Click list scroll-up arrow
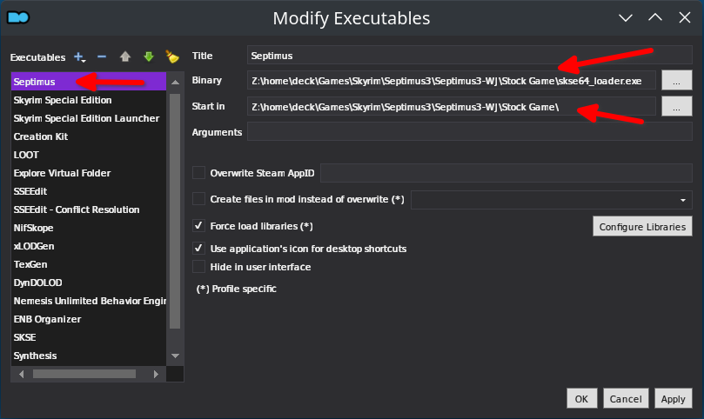Image resolution: width=704 pixels, height=419 pixels. pos(175,82)
